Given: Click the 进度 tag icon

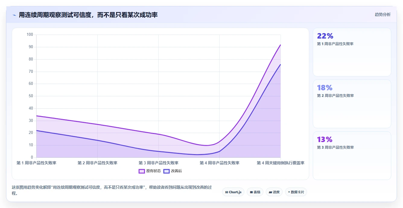Looking at the screenshot, I should 270,192.
